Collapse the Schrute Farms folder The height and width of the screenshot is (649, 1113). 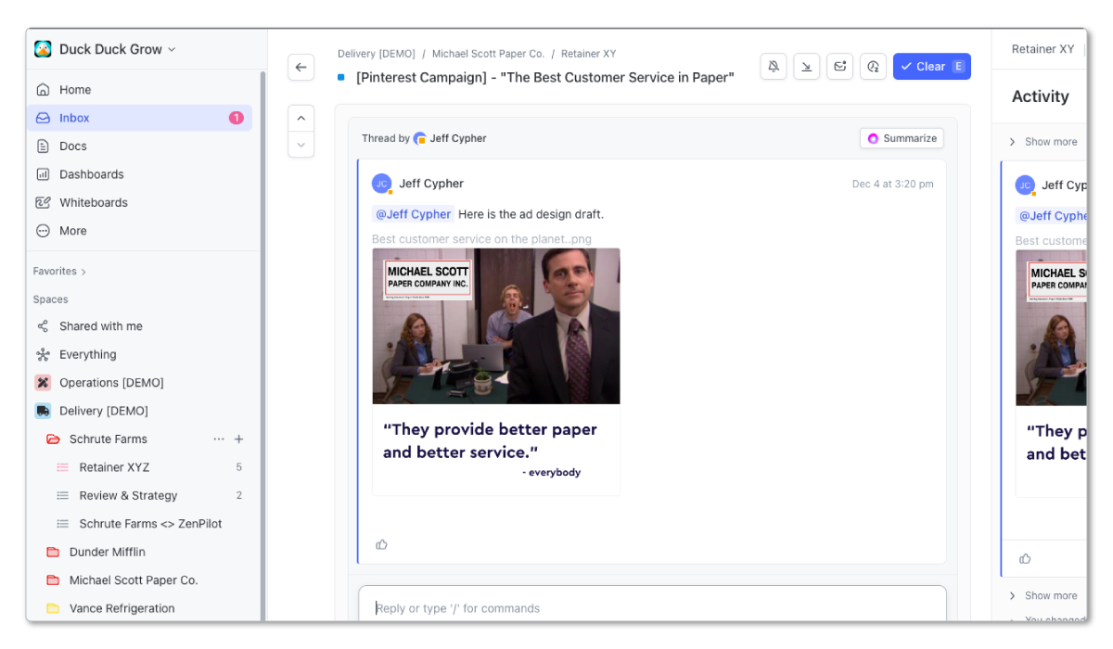click(x=53, y=439)
